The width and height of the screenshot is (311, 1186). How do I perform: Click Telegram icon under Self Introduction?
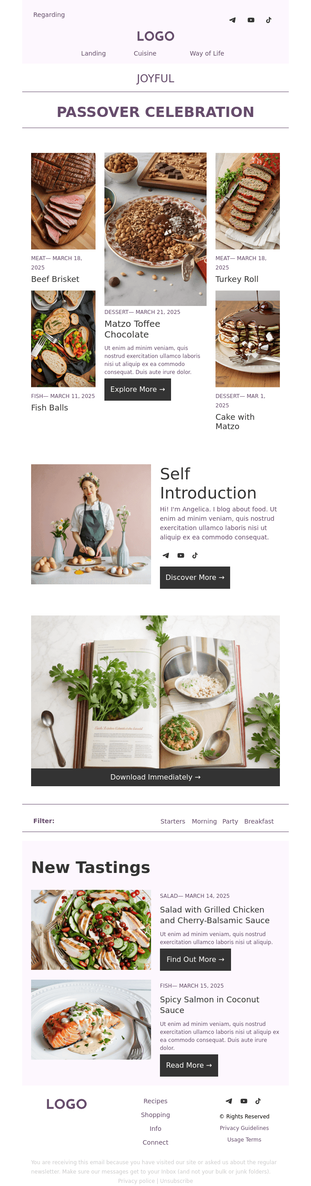click(166, 555)
